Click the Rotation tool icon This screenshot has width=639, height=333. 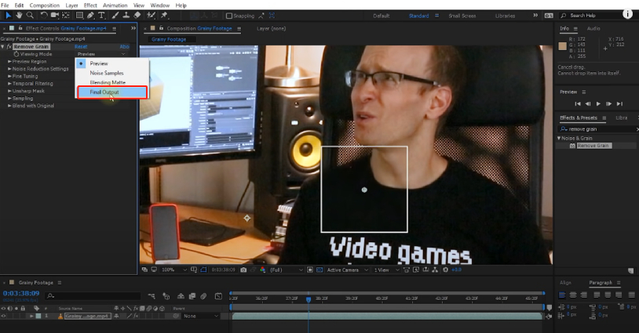(42, 15)
